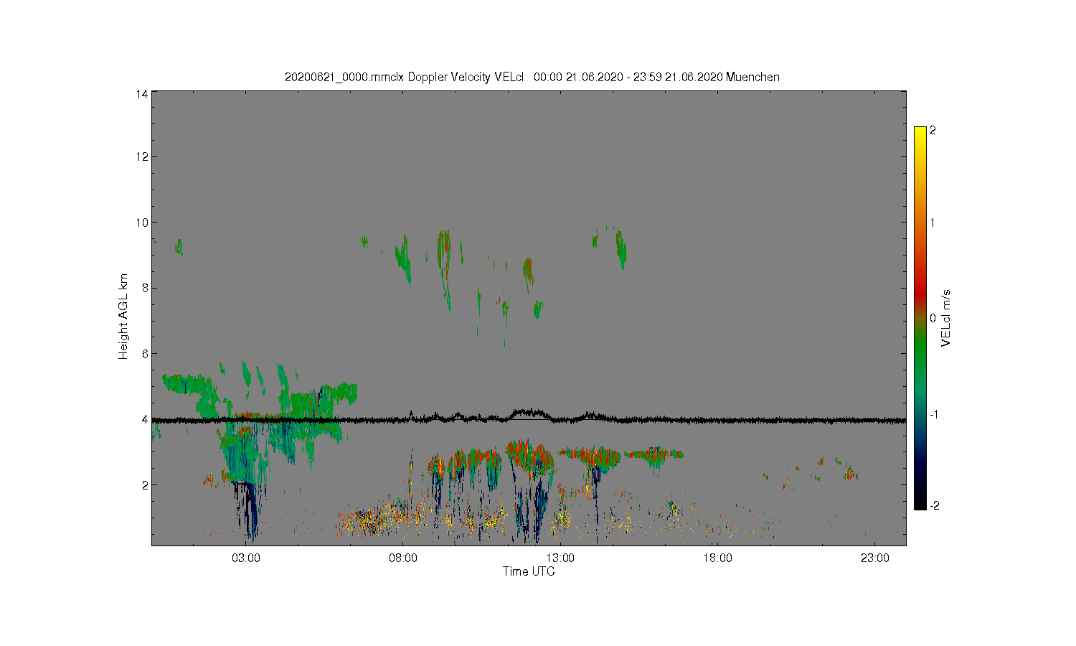
Task: Click the red band of the colorbar
Action: (x=920, y=293)
